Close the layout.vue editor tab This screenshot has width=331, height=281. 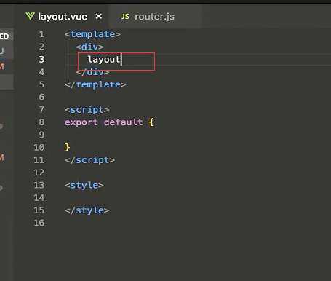pyautogui.click(x=99, y=16)
